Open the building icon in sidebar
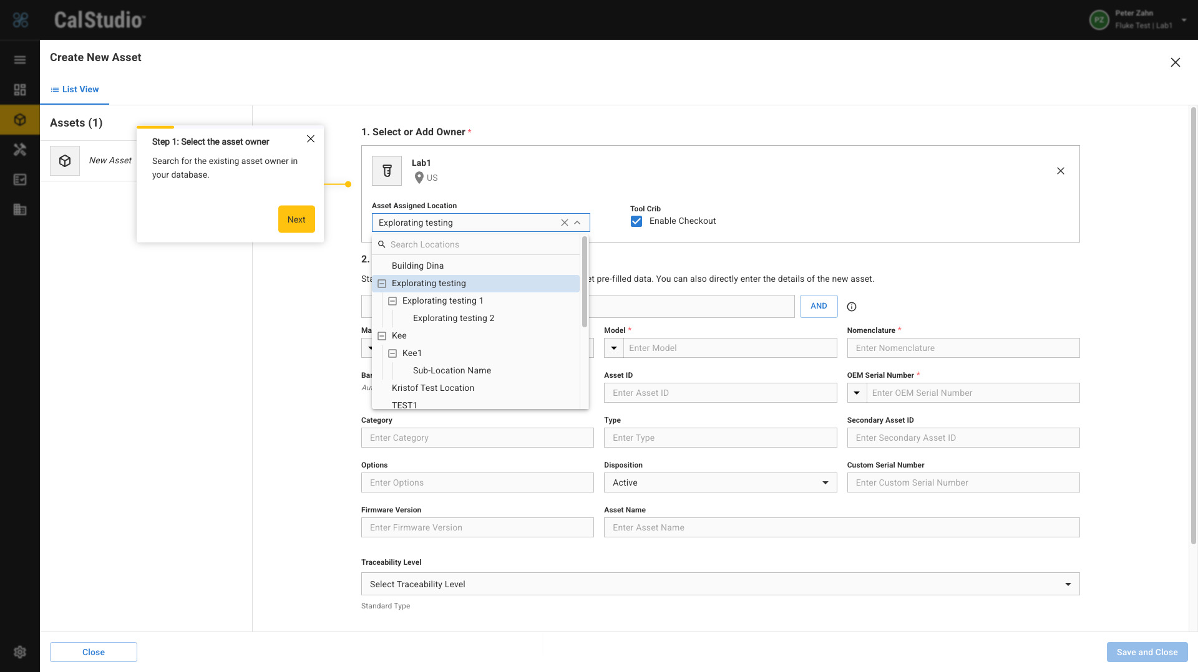Image resolution: width=1198 pixels, height=672 pixels. (x=20, y=209)
